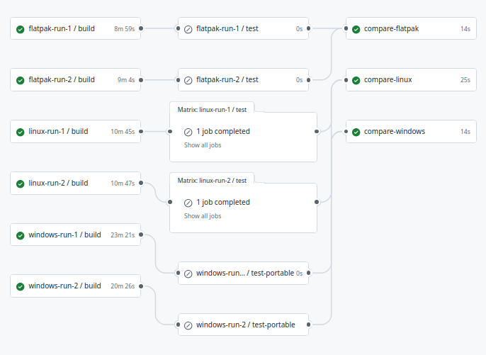Click green check icon on compare-flatpak
The width and height of the screenshot is (486, 355).
[356, 29]
